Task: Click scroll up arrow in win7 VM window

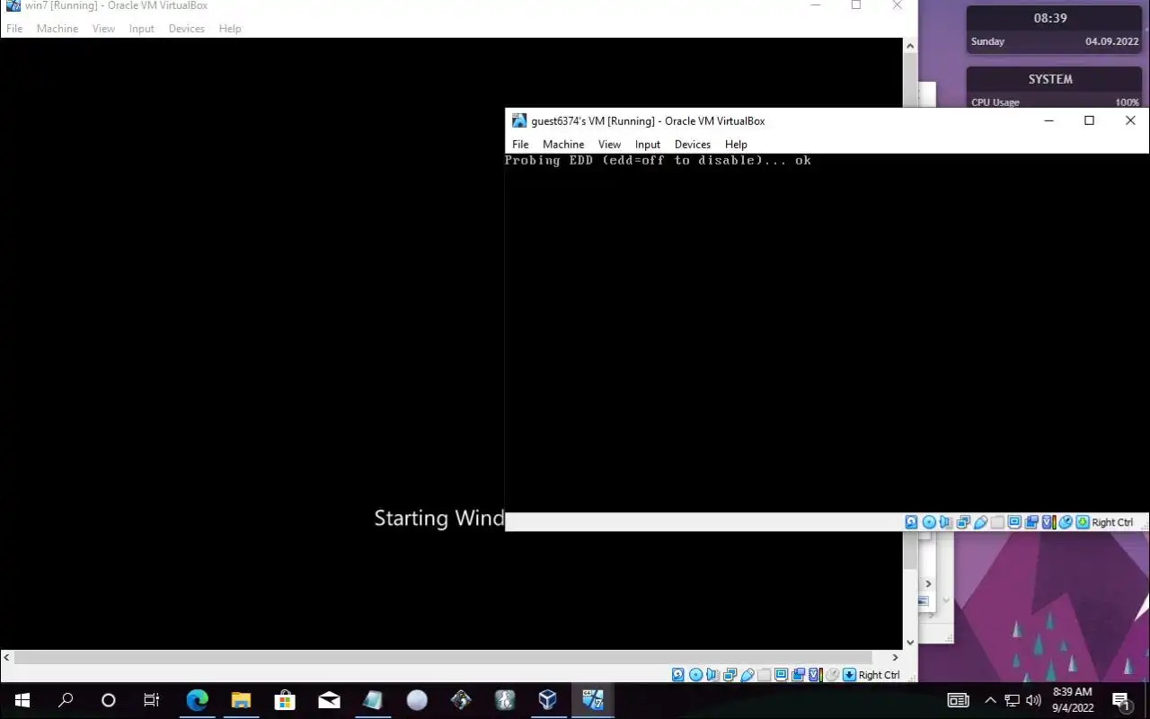Action: coord(910,46)
